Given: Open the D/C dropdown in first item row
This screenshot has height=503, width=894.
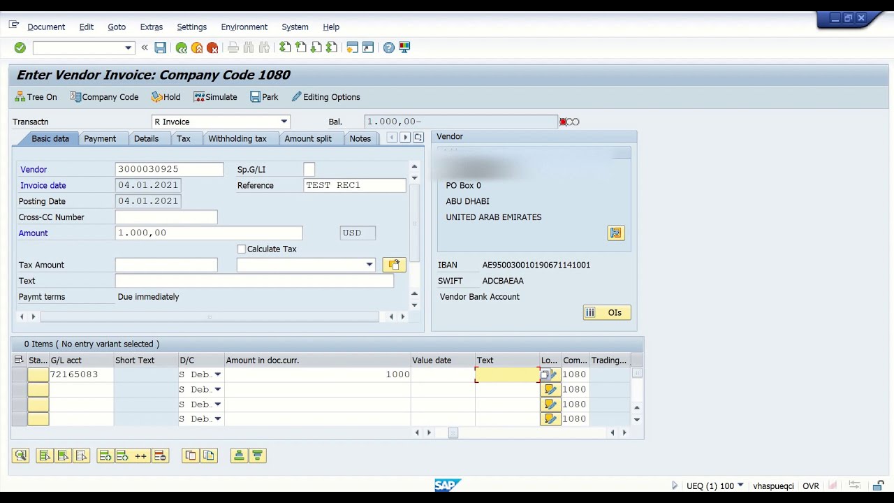Looking at the screenshot, I should pyautogui.click(x=217, y=374).
